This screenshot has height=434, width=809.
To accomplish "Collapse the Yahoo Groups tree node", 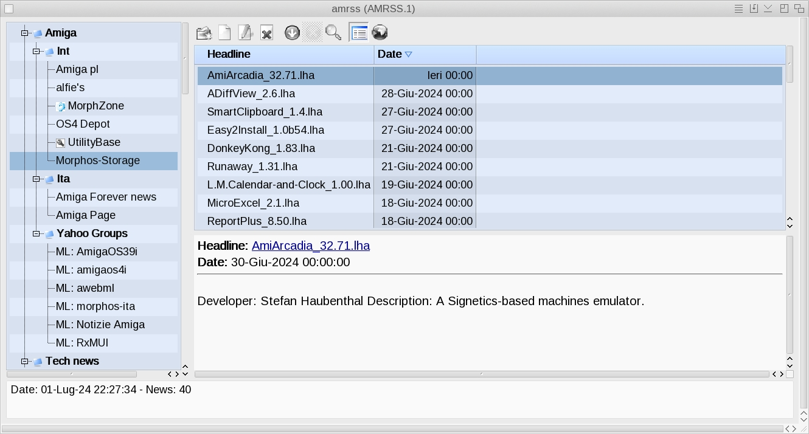I will click(x=36, y=234).
